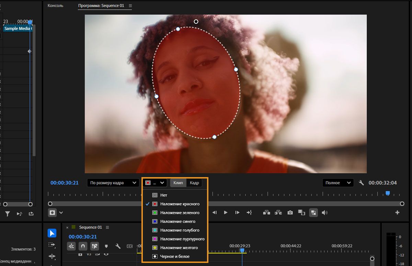This screenshot has height=266, width=412.
Task: Toggle timeline snapping magnet button
Action: click(x=83, y=246)
